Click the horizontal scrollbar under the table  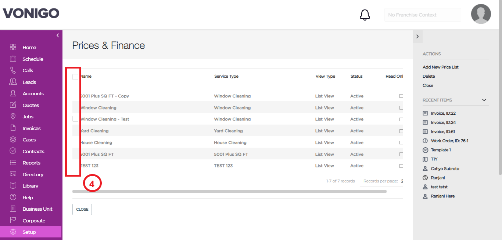tap(229, 191)
